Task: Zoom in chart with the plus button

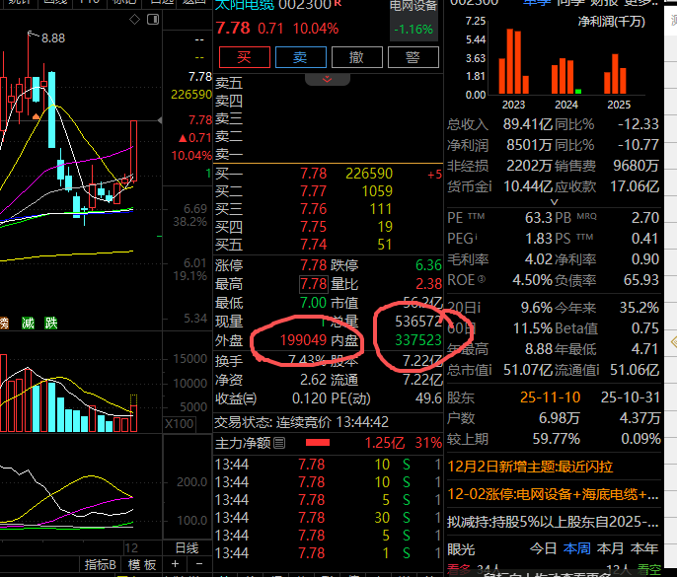Action: coord(175,564)
